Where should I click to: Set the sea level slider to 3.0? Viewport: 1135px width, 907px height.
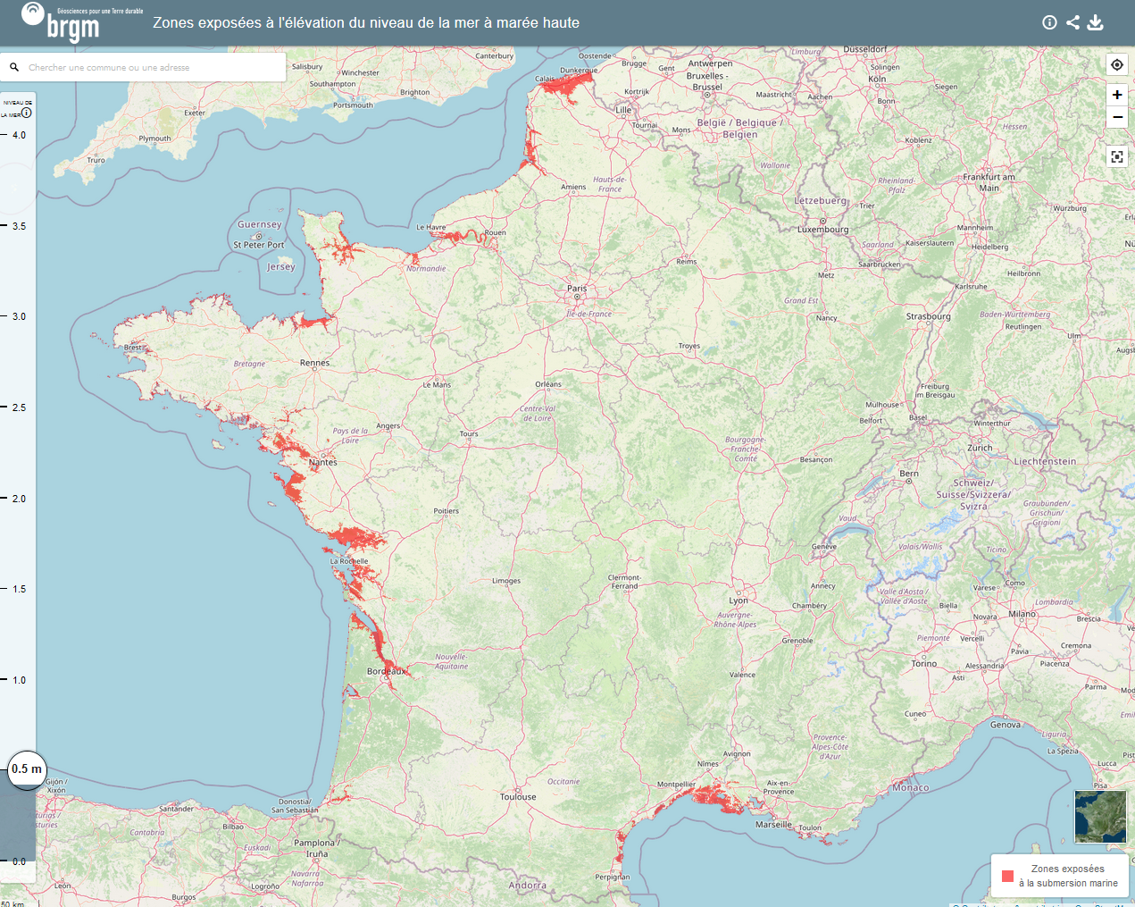pyautogui.click(x=19, y=317)
